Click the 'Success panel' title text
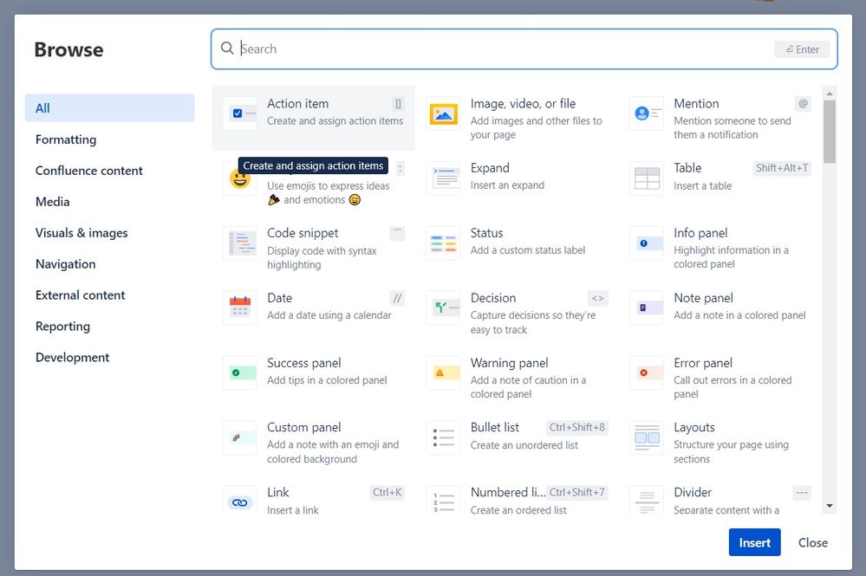866x576 pixels. [x=303, y=363]
